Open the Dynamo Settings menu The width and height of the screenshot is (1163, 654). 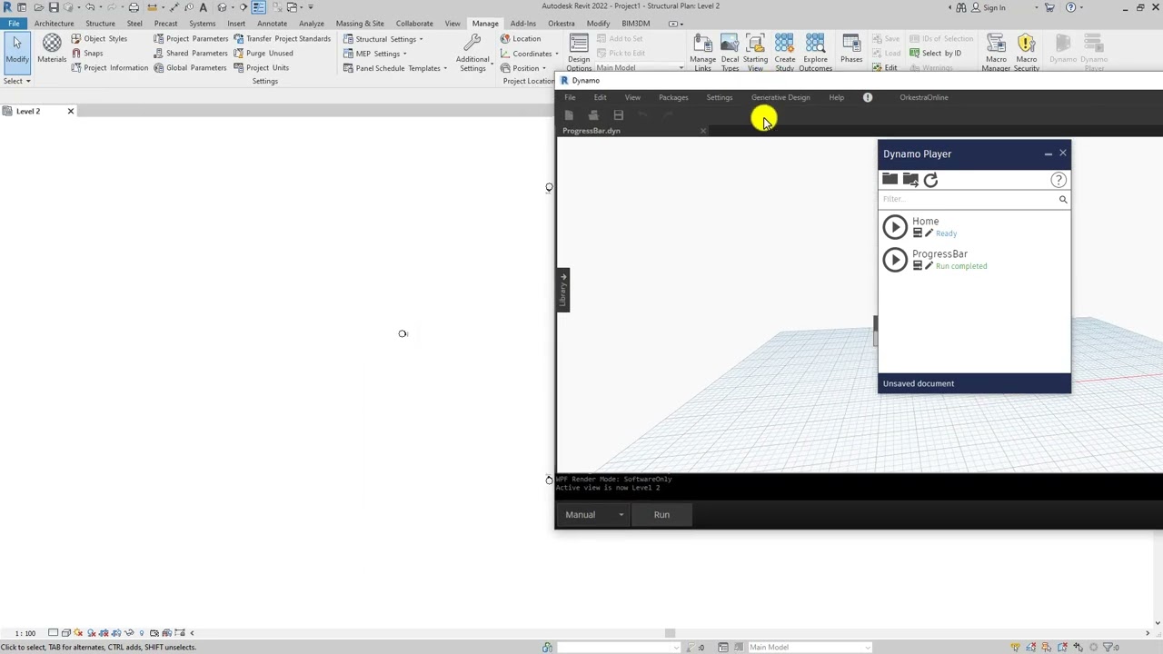point(719,97)
